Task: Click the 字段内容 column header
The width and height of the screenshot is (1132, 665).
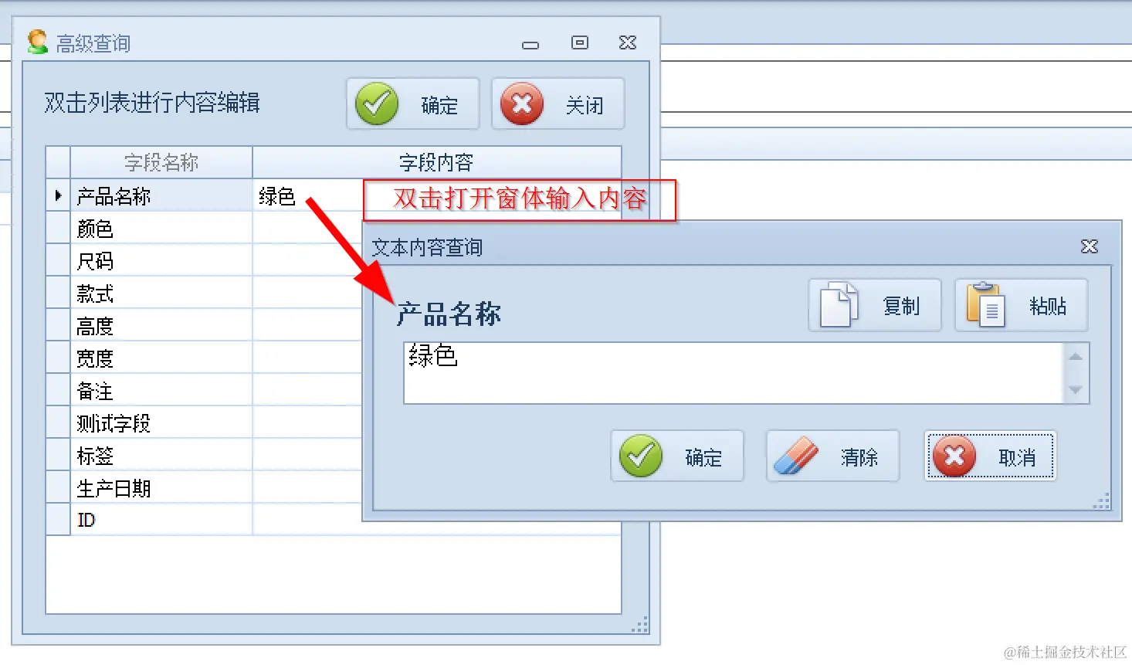Action: tap(437, 162)
